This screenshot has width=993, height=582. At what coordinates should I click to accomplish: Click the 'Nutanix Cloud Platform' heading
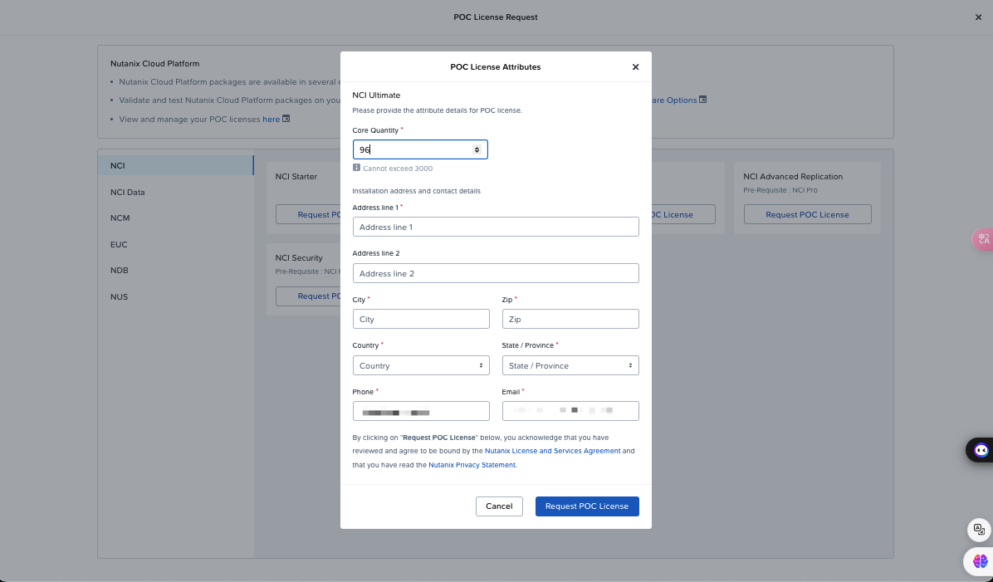click(154, 63)
